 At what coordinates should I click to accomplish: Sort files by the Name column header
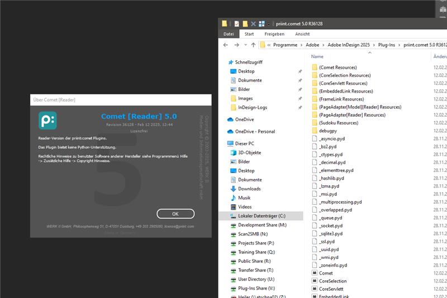click(x=317, y=56)
